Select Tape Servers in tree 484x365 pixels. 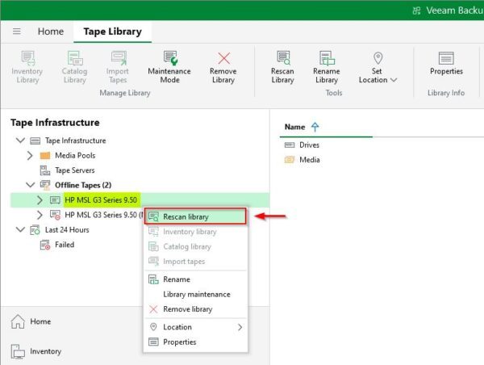coord(75,170)
